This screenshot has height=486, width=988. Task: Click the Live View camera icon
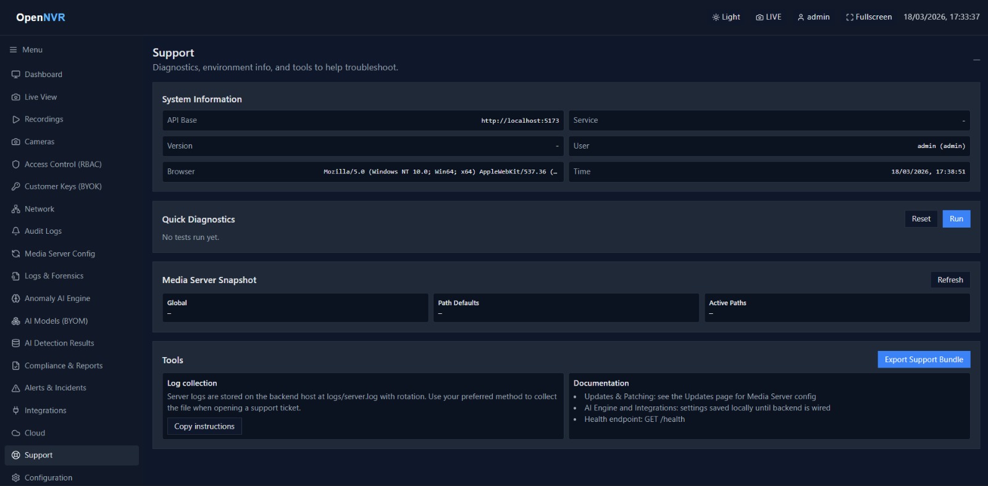click(16, 97)
